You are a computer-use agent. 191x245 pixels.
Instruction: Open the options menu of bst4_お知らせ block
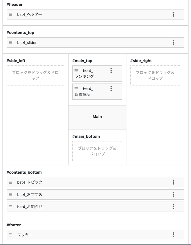point(173,207)
